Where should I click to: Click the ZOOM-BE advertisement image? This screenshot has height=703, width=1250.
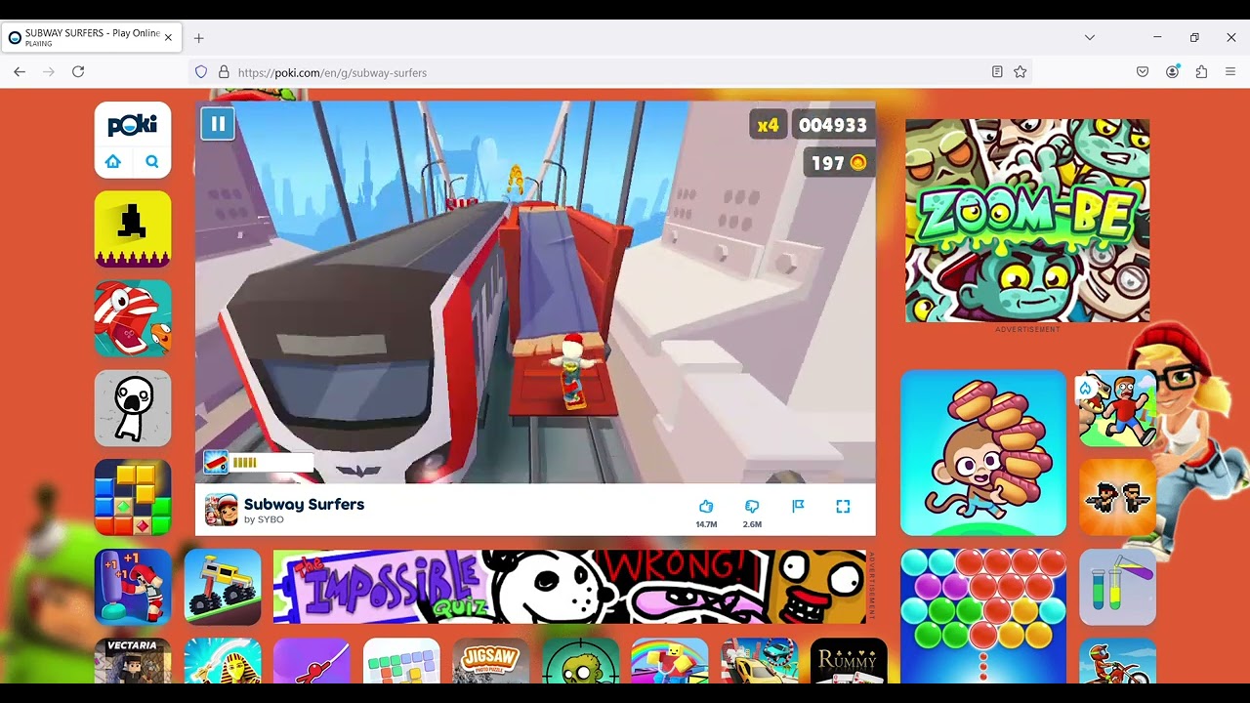[1027, 221]
